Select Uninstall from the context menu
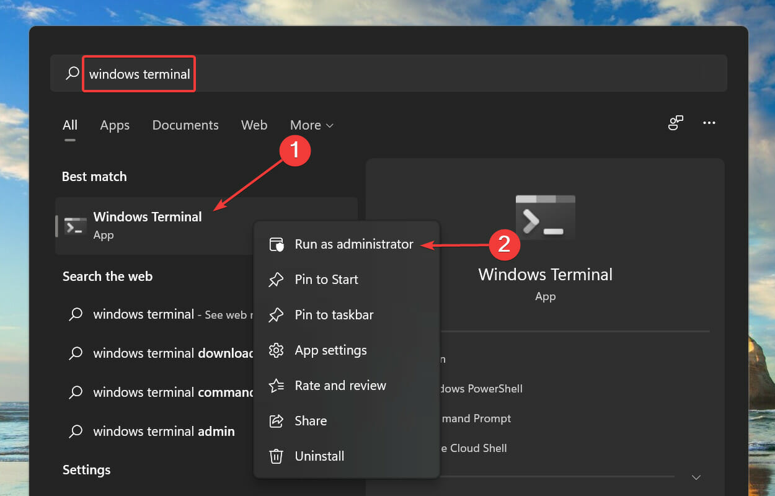 (x=347, y=456)
